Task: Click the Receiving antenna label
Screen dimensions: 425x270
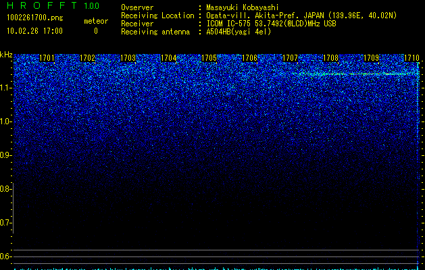Action: pos(155,32)
